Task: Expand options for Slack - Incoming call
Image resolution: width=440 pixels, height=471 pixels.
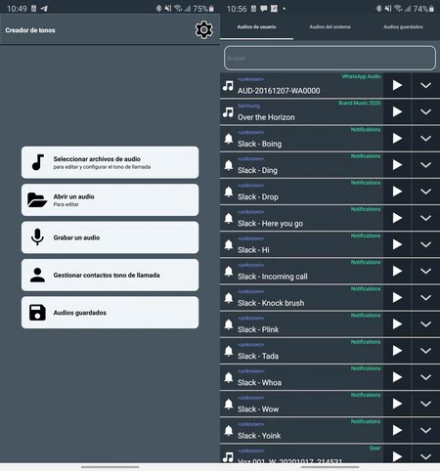Action: pos(425,271)
